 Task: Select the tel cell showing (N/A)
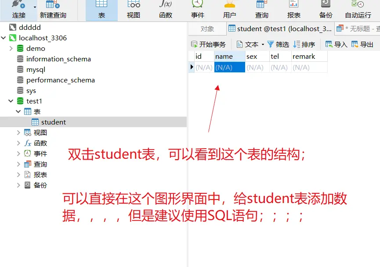(280, 67)
